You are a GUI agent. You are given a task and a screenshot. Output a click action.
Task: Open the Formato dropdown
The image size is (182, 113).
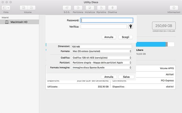[x=101, y=51]
